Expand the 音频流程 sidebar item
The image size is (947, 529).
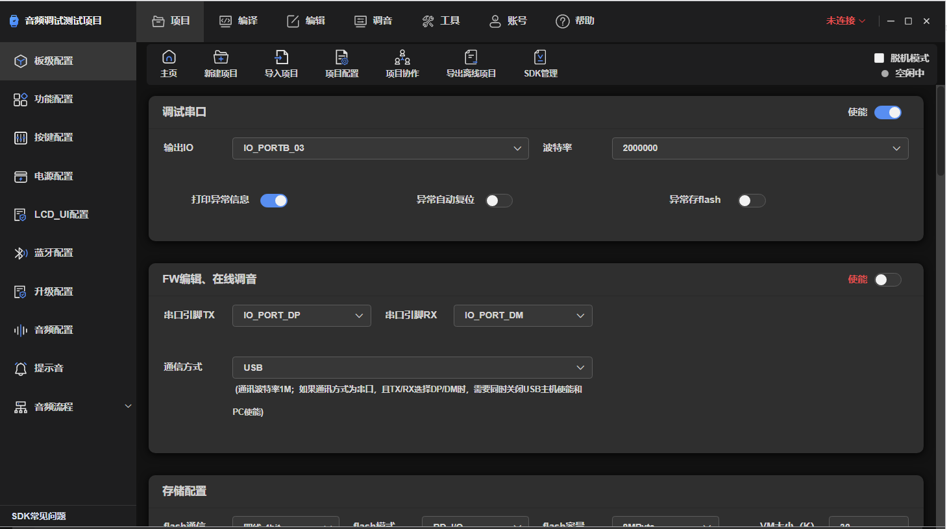[x=68, y=407]
